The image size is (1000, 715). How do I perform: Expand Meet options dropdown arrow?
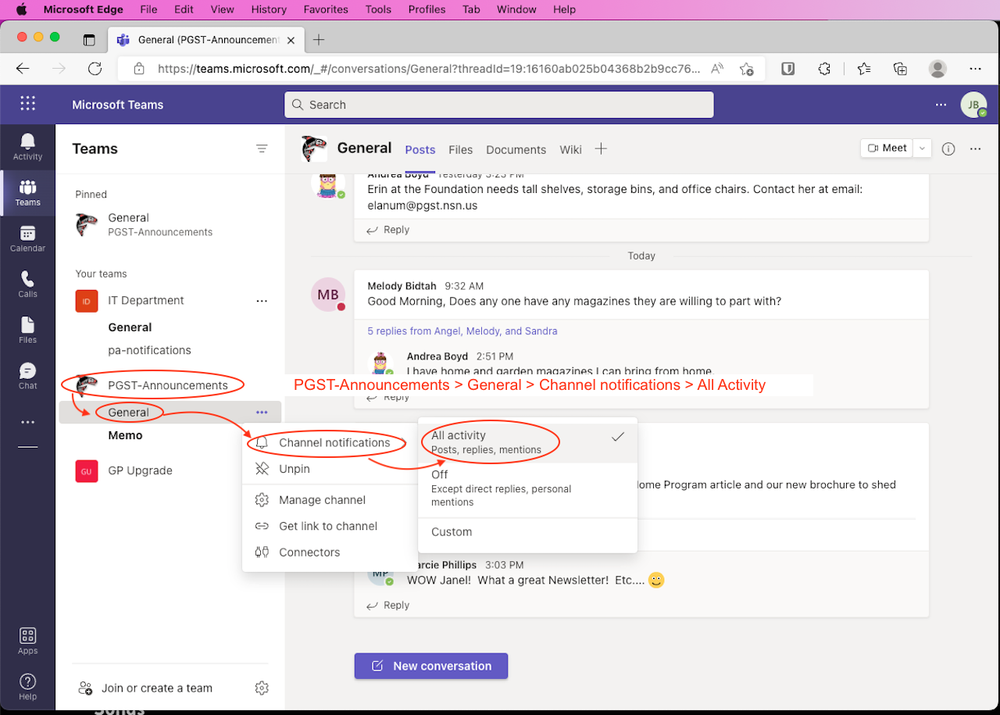[x=923, y=148]
